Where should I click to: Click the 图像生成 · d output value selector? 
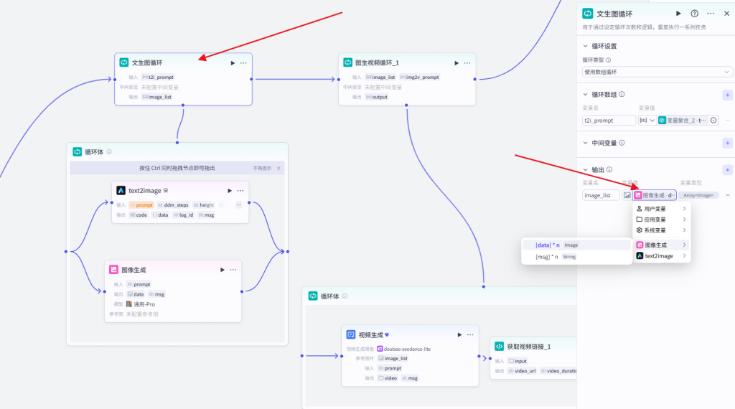point(655,195)
